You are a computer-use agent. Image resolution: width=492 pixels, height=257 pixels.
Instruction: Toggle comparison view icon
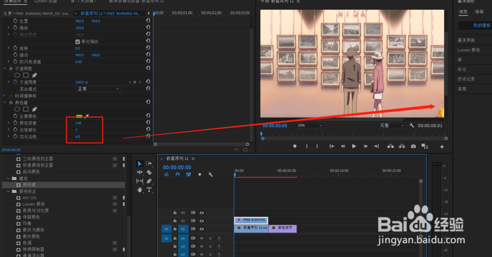coord(425,146)
